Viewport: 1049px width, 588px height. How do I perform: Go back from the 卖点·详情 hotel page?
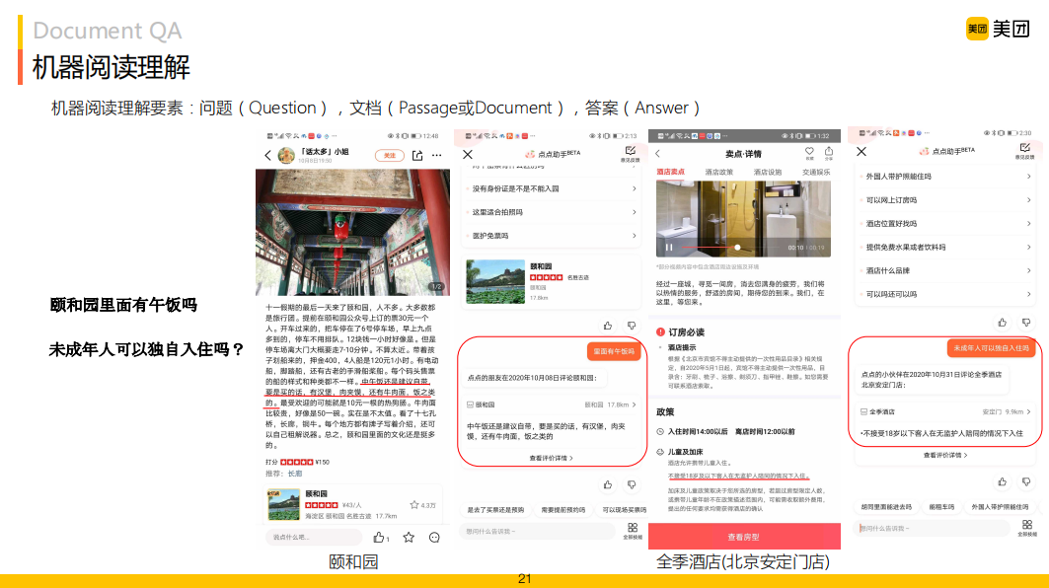tap(657, 154)
